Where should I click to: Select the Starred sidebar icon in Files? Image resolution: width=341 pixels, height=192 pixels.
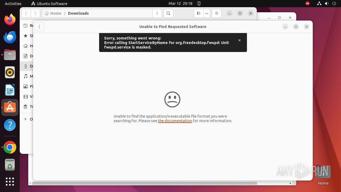click(x=26, y=36)
